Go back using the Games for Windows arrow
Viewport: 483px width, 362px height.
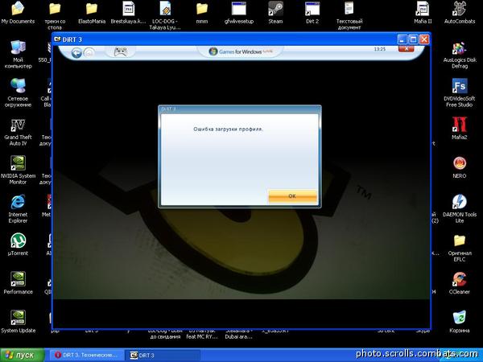(76, 53)
